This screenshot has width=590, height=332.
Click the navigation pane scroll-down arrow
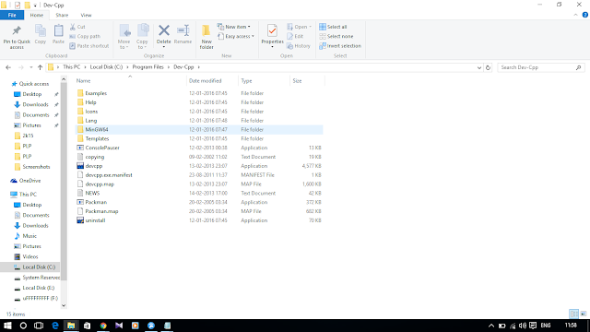64,305
